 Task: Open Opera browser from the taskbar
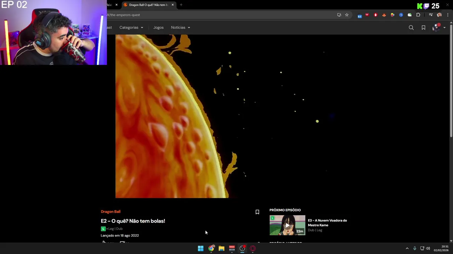pos(253,248)
